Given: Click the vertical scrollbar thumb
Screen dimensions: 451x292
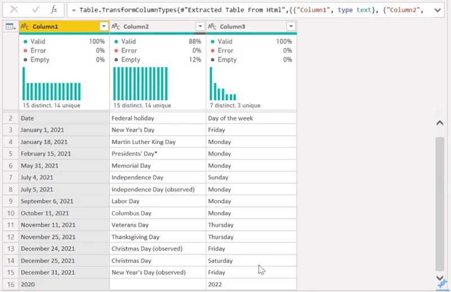Looking at the screenshot, I should pyautogui.click(x=440, y=204).
